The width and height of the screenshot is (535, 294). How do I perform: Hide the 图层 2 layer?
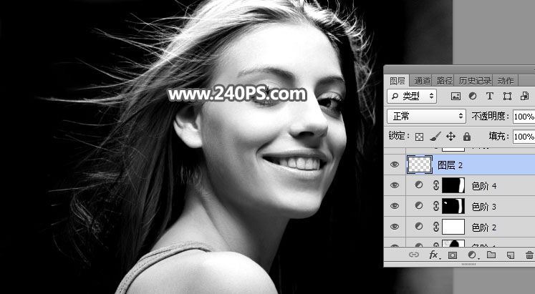[x=395, y=165]
